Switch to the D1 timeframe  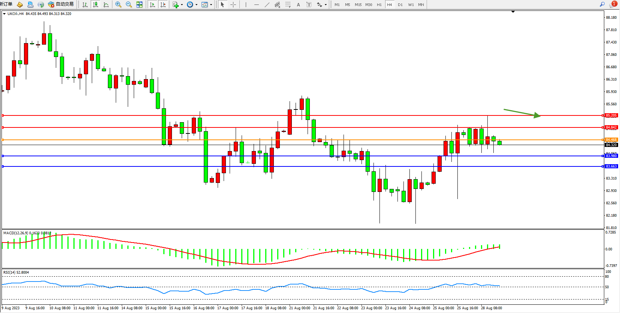point(400,4)
